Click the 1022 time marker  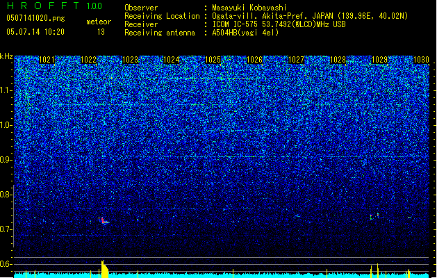point(88,60)
